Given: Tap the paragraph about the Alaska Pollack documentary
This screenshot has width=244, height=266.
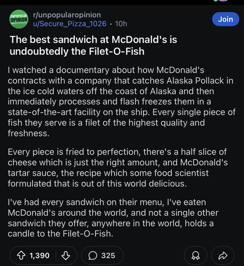Looking at the screenshot, I should (x=118, y=102).
